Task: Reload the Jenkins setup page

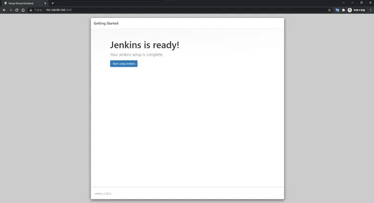Action: [17, 10]
